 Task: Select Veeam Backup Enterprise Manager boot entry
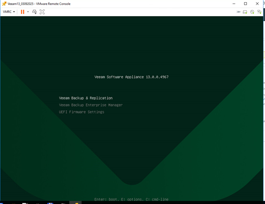click(90, 105)
